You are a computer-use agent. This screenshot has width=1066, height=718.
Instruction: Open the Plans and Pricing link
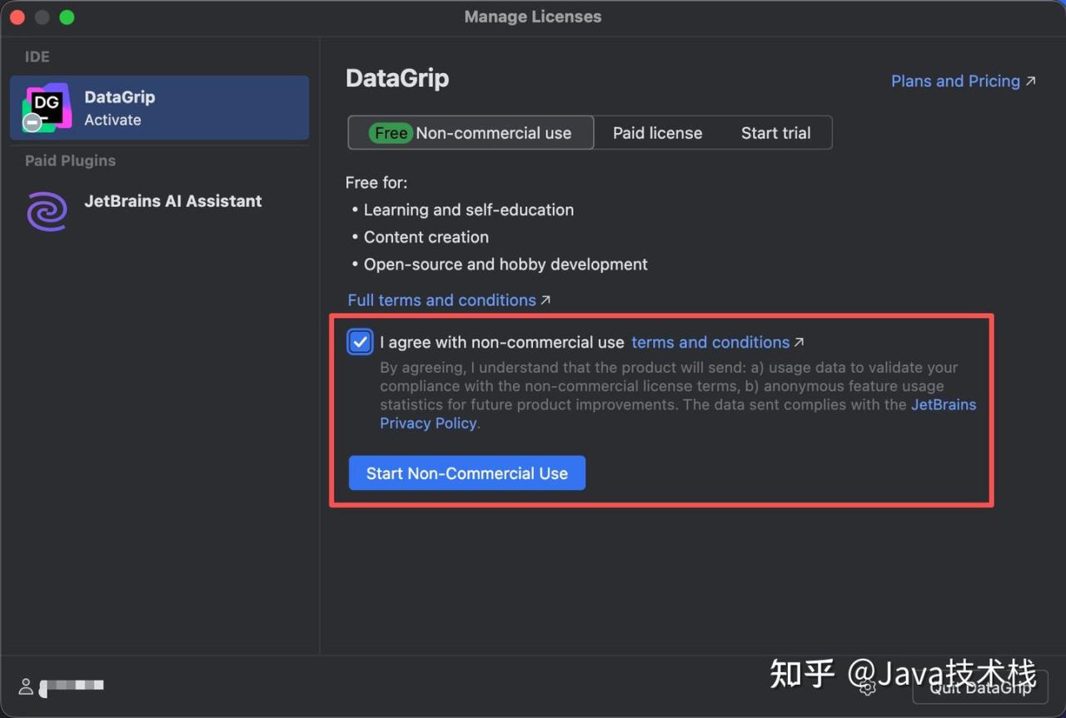pos(954,81)
